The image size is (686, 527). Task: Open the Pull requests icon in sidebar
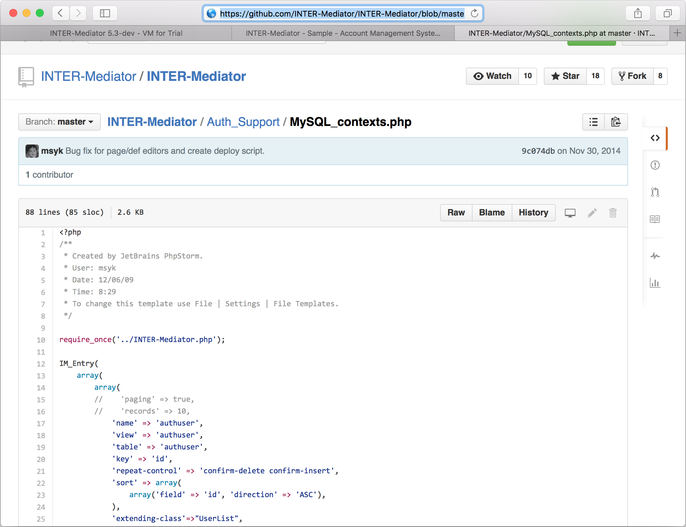655,192
